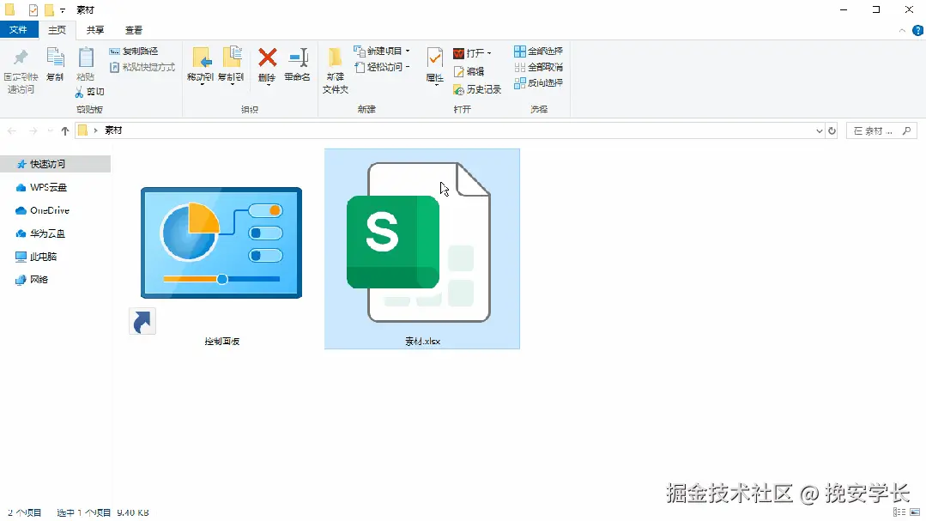Select the 素材.xlsx spreadsheet file icon
This screenshot has height=521, width=926.
(419, 242)
